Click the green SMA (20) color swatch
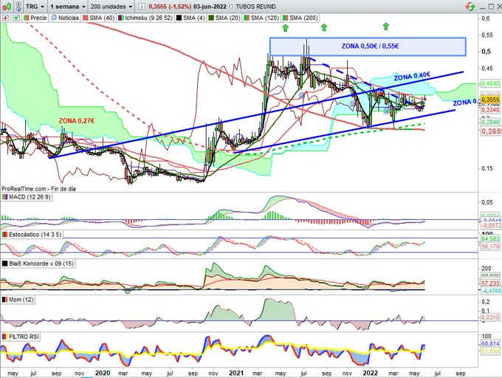Image resolution: width=502 pixels, height=378 pixels. (211, 18)
